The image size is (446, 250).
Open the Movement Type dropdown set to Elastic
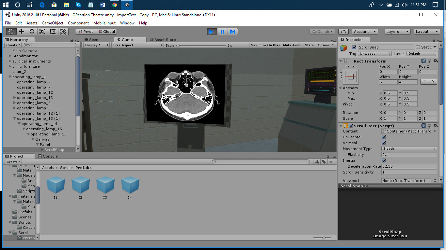click(x=409, y=149)
